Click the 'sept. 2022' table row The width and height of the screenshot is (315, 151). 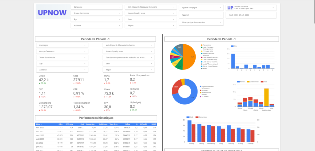tap(96, 135)
